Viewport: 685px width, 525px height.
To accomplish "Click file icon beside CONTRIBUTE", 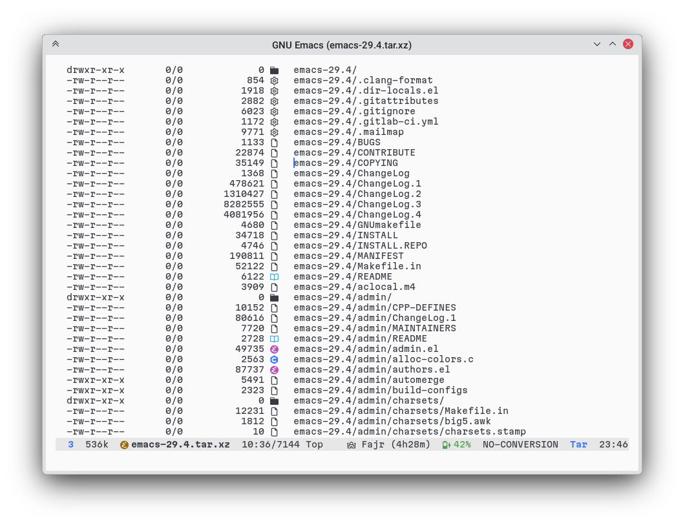I will (x=275, y=153).
